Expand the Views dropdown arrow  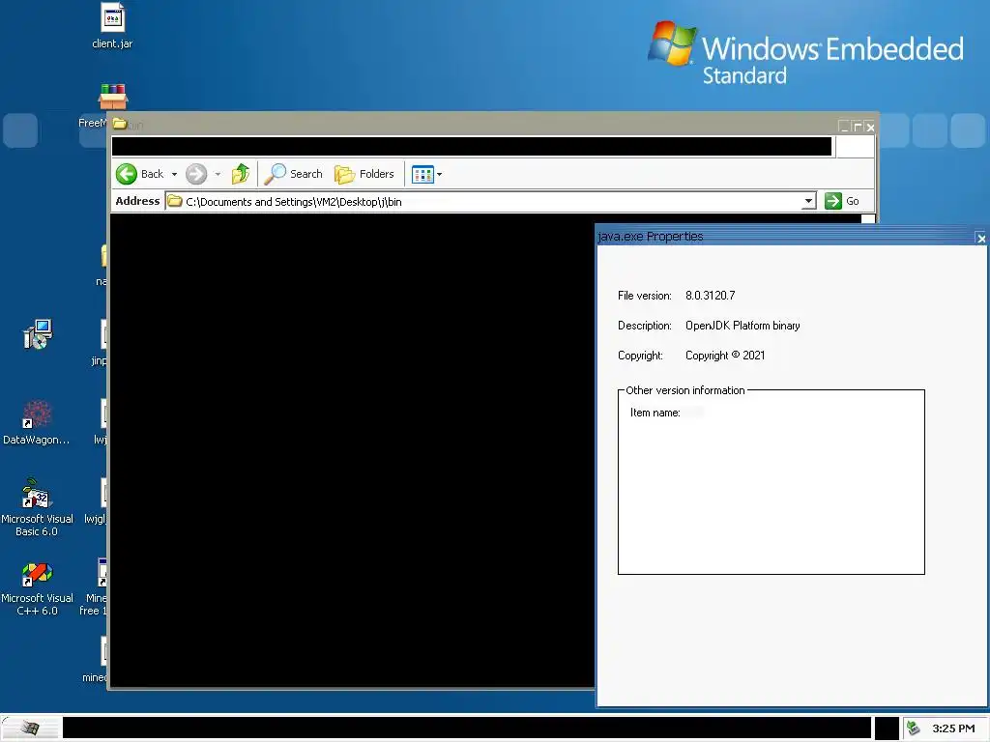(440, 174)
